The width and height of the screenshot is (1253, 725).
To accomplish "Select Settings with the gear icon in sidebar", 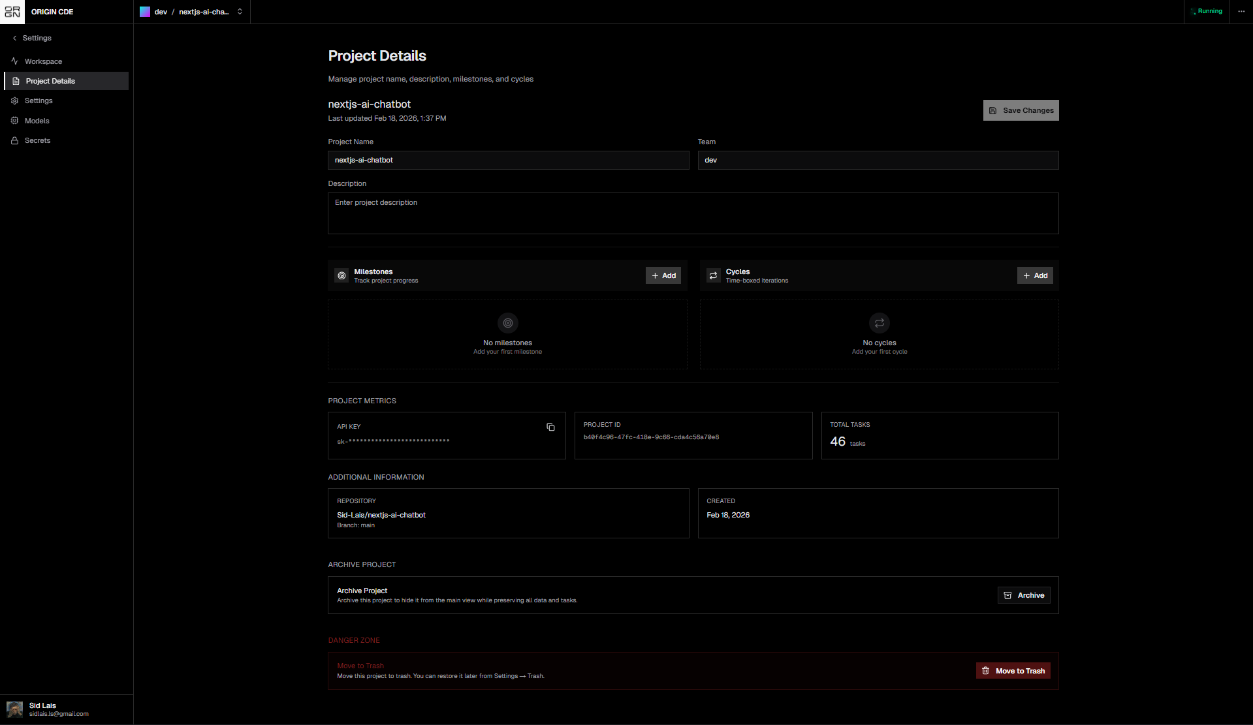I will click(x=39, y=100).
